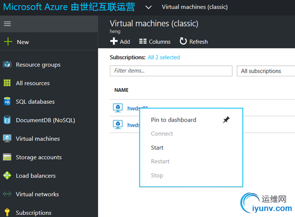This screenshot has width=295, height=217.
Task: Open Virtual networks in sidebar
Action: (x=37, y=194)
